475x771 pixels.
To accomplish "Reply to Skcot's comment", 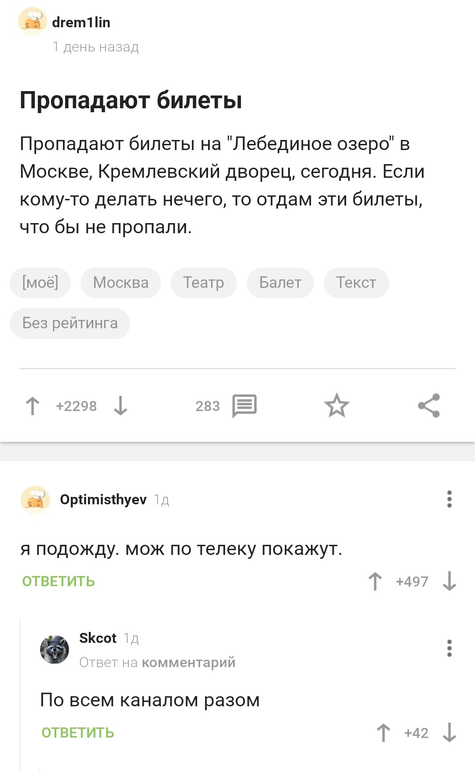I will 78,733.
